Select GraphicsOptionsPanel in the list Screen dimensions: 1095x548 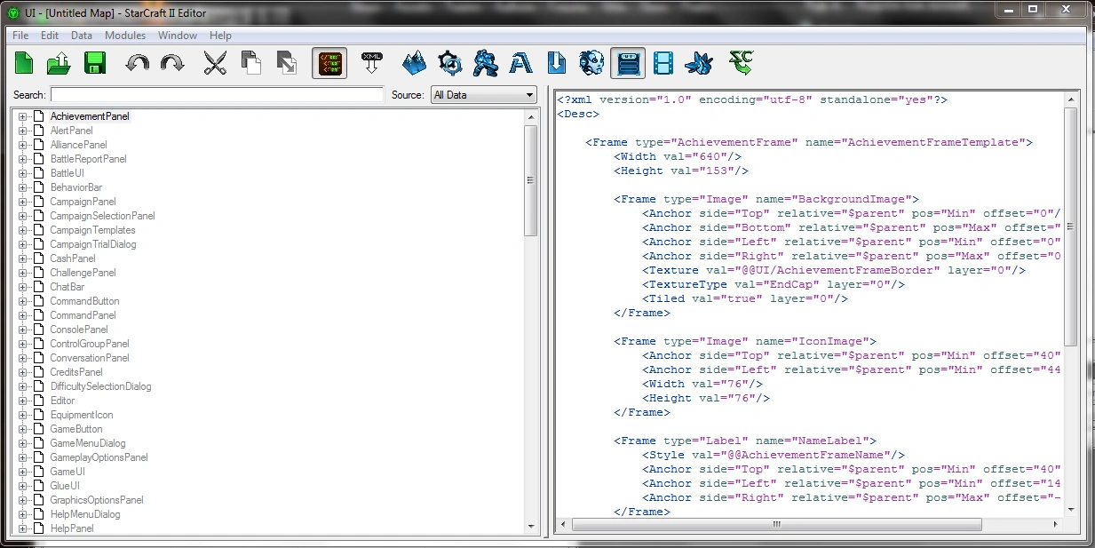pos(97,500)
